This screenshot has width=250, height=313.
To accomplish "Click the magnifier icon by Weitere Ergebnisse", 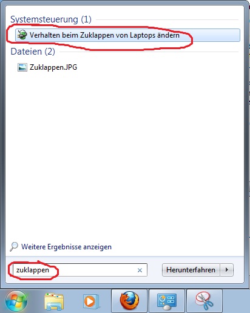I will [x=14, y=246].
